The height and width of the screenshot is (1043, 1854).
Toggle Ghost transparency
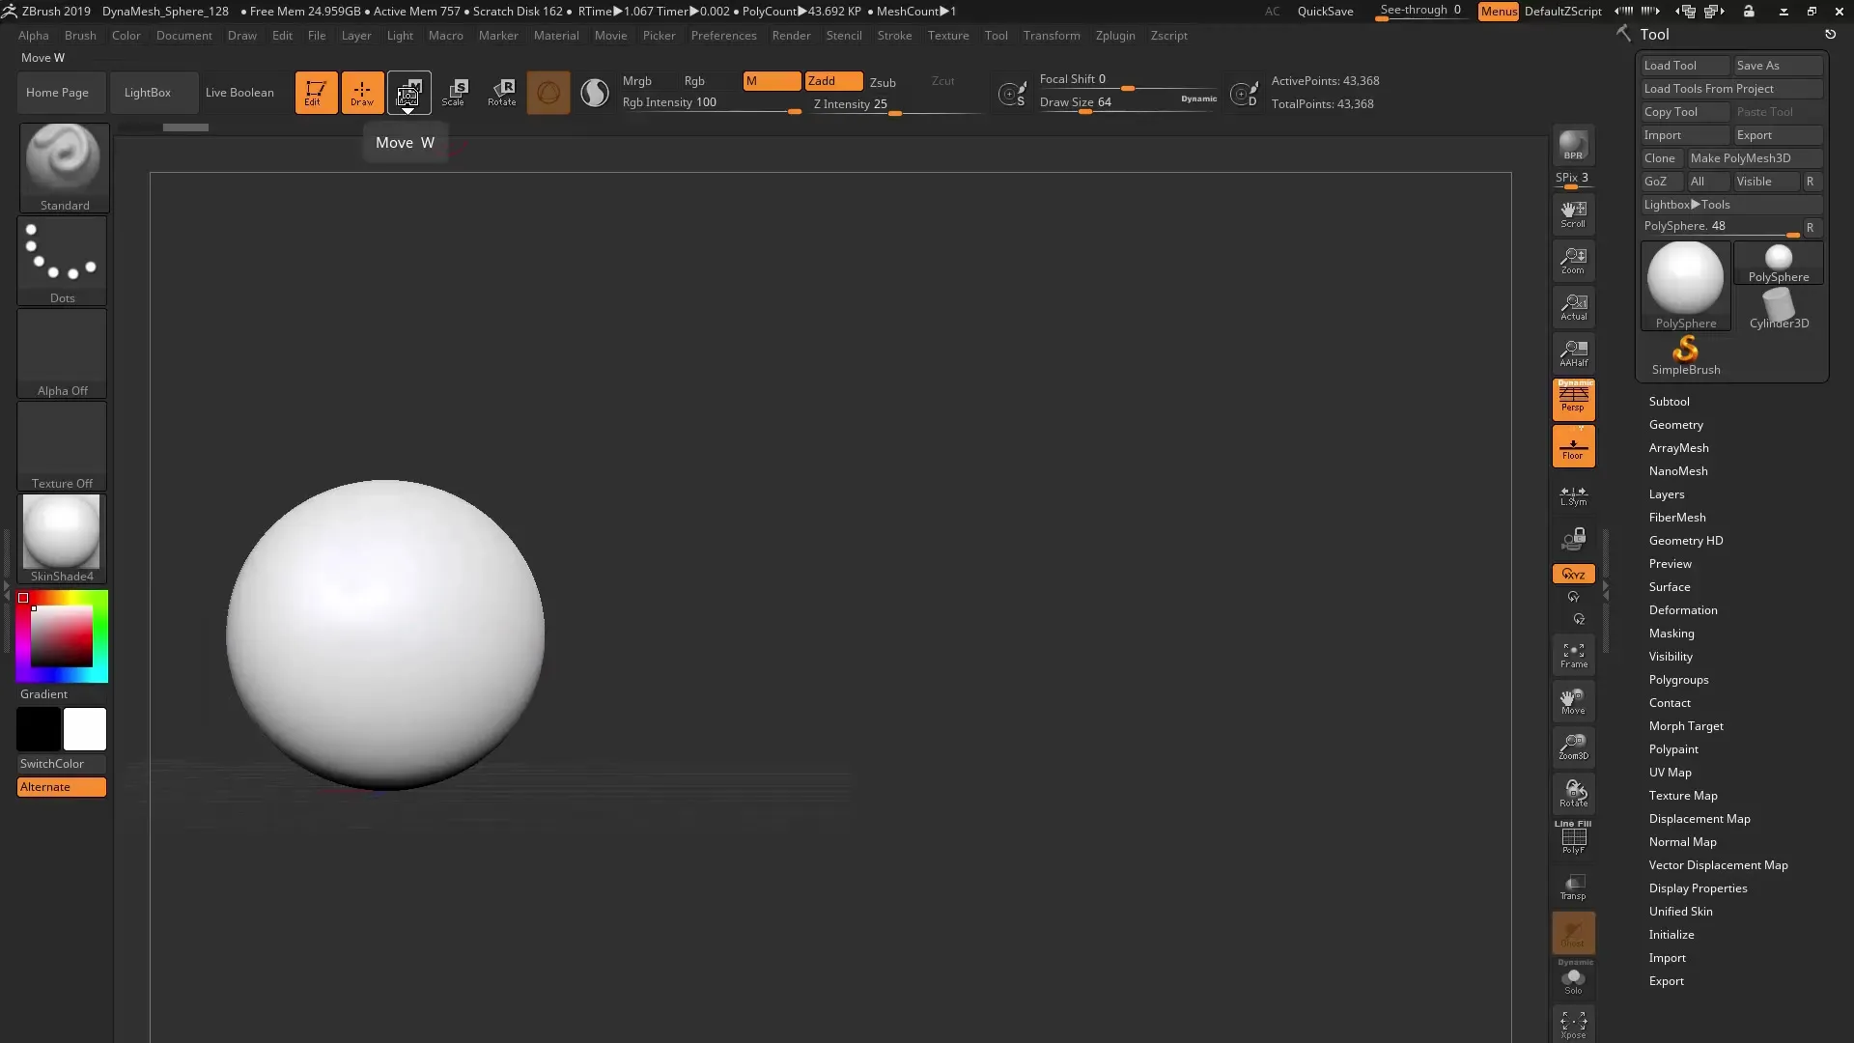click(1573, 933)
